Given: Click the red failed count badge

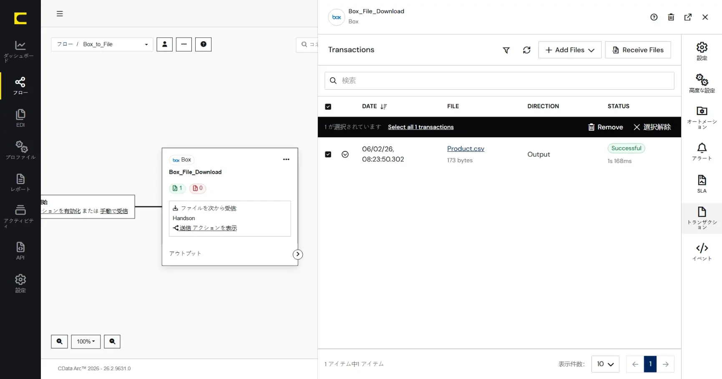Looking at the screenshot, I should 198,188.
